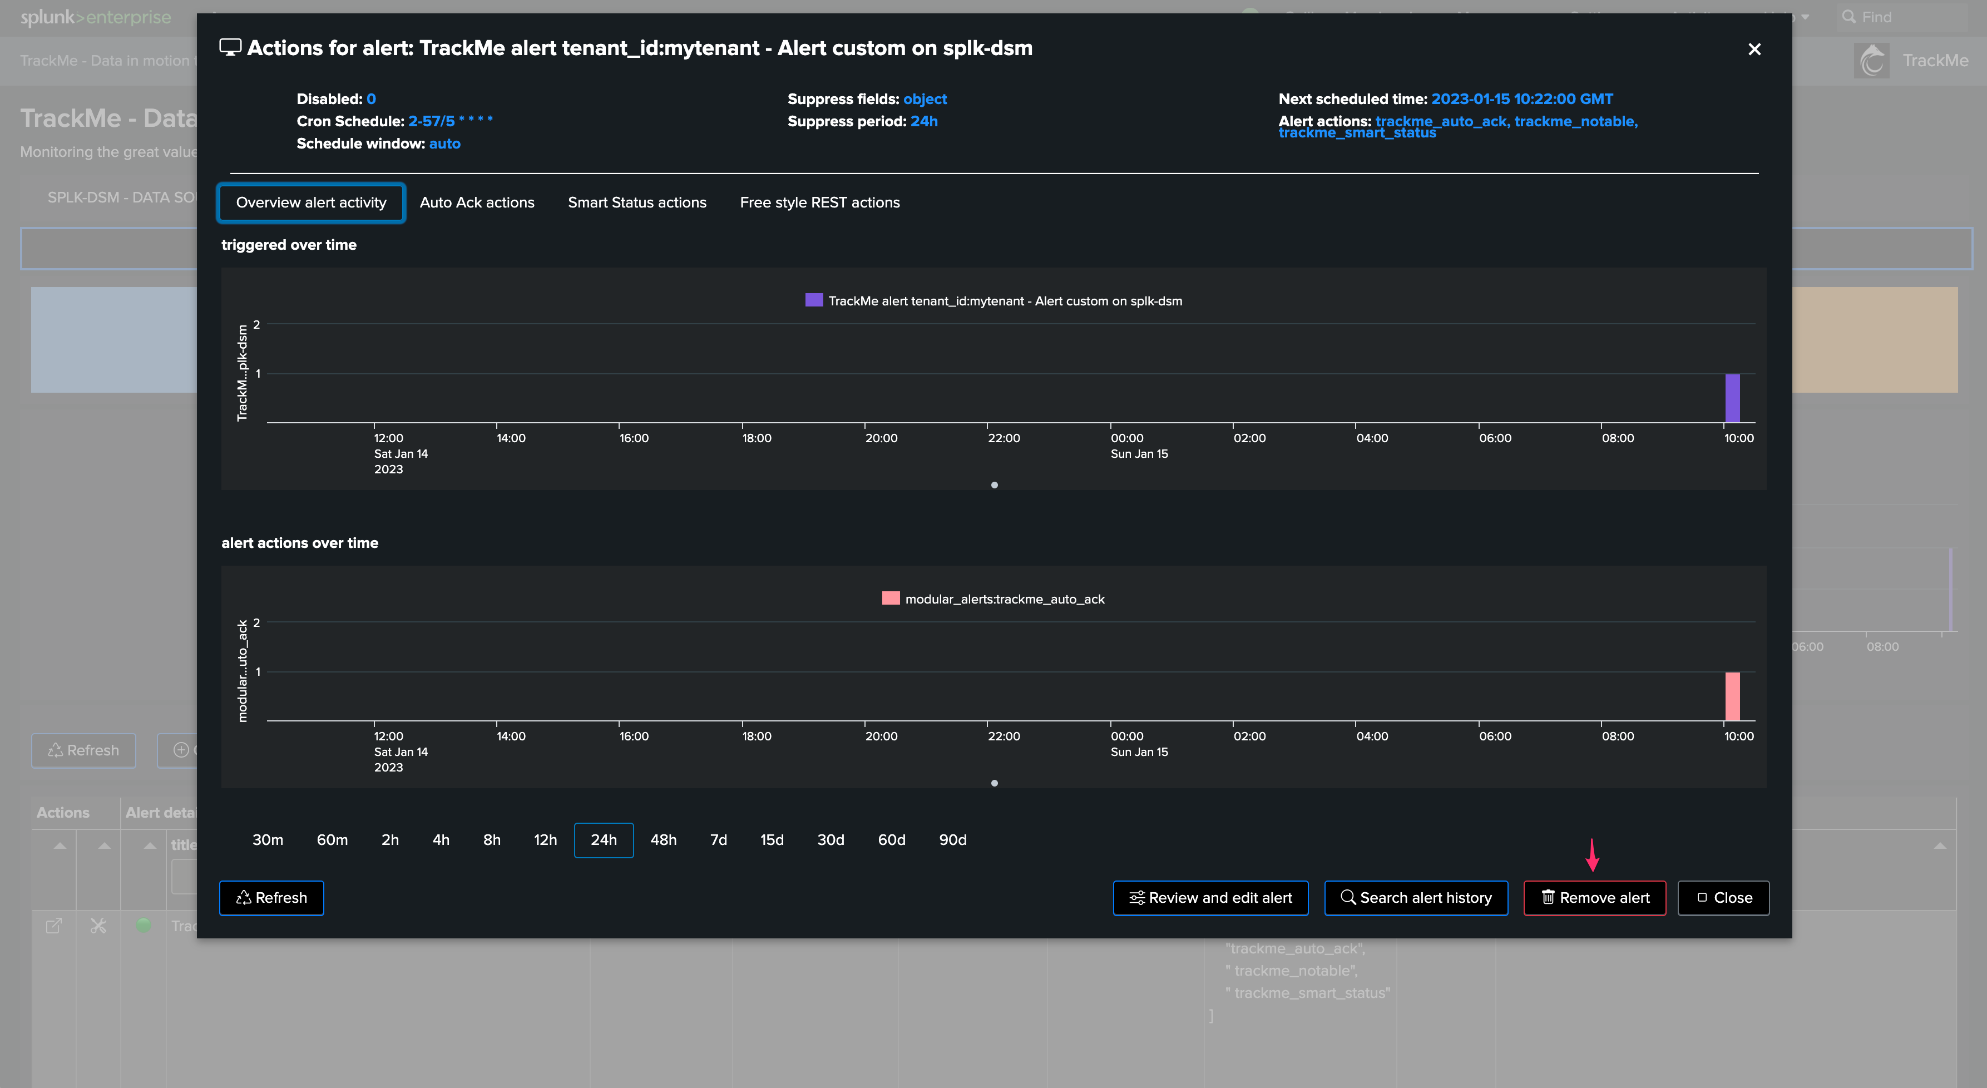1987x1088 pixels.
Task: Open Search alert history
Action: coord(1415,898)
